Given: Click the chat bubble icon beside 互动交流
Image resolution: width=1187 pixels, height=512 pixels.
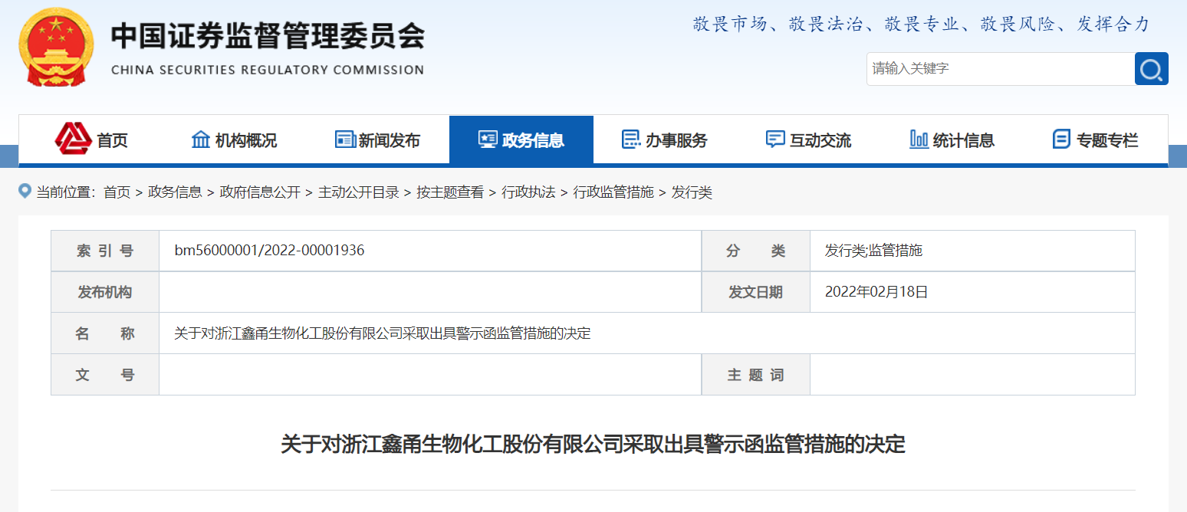Looking at the screenshot, I should click(x=775, y=139).
